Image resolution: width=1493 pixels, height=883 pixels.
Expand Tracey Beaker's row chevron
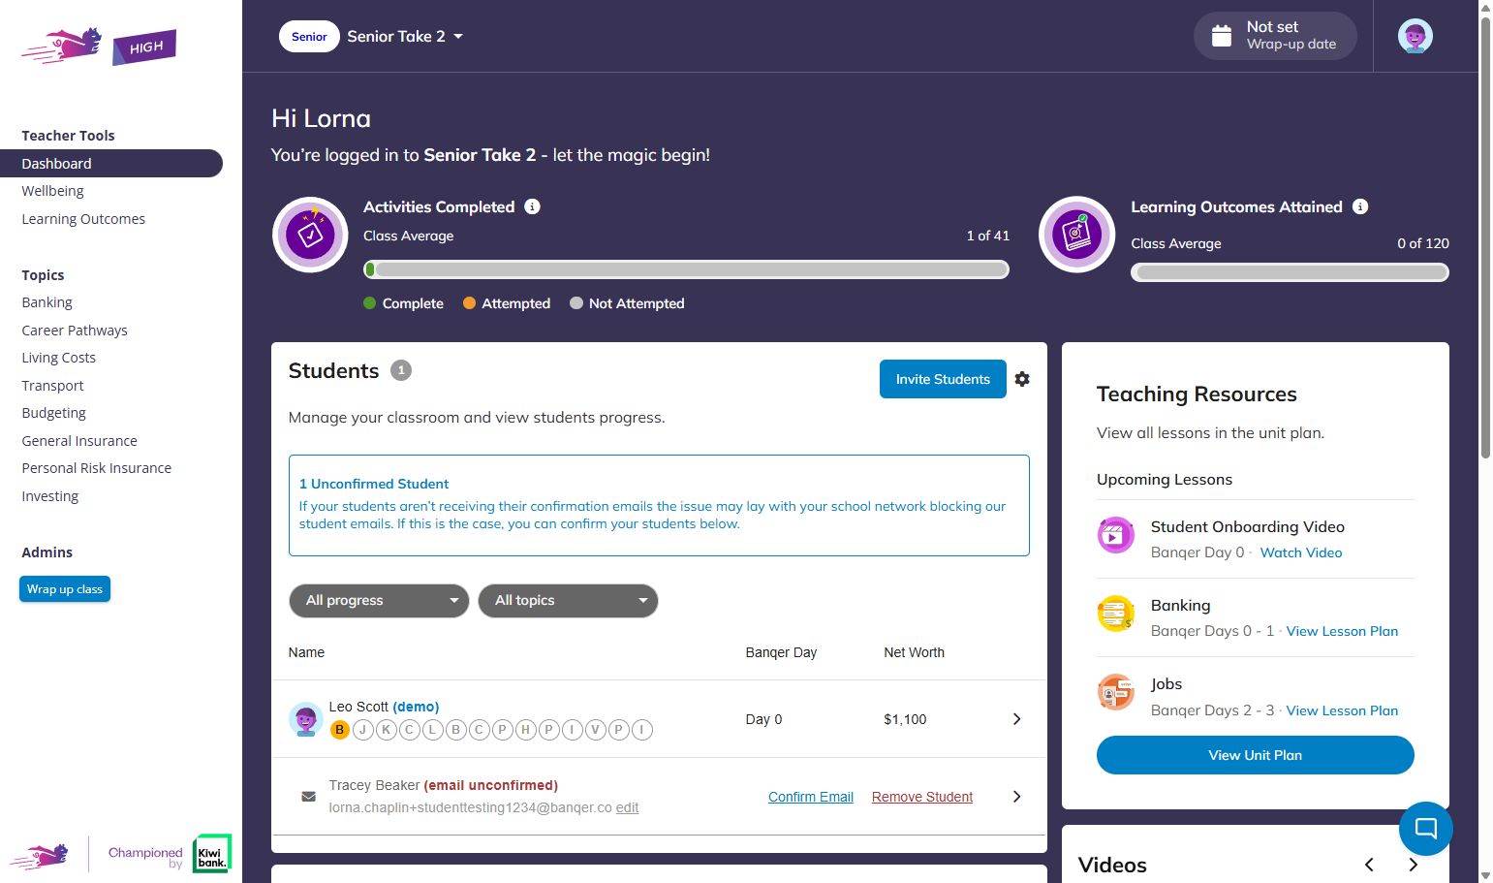(1016, 797)
